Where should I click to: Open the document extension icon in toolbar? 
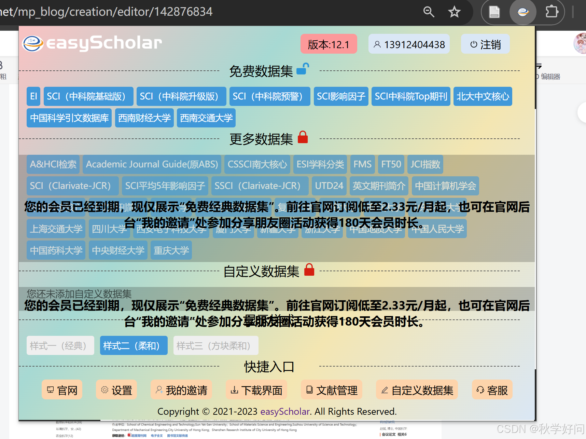click(x=494, y=12)
